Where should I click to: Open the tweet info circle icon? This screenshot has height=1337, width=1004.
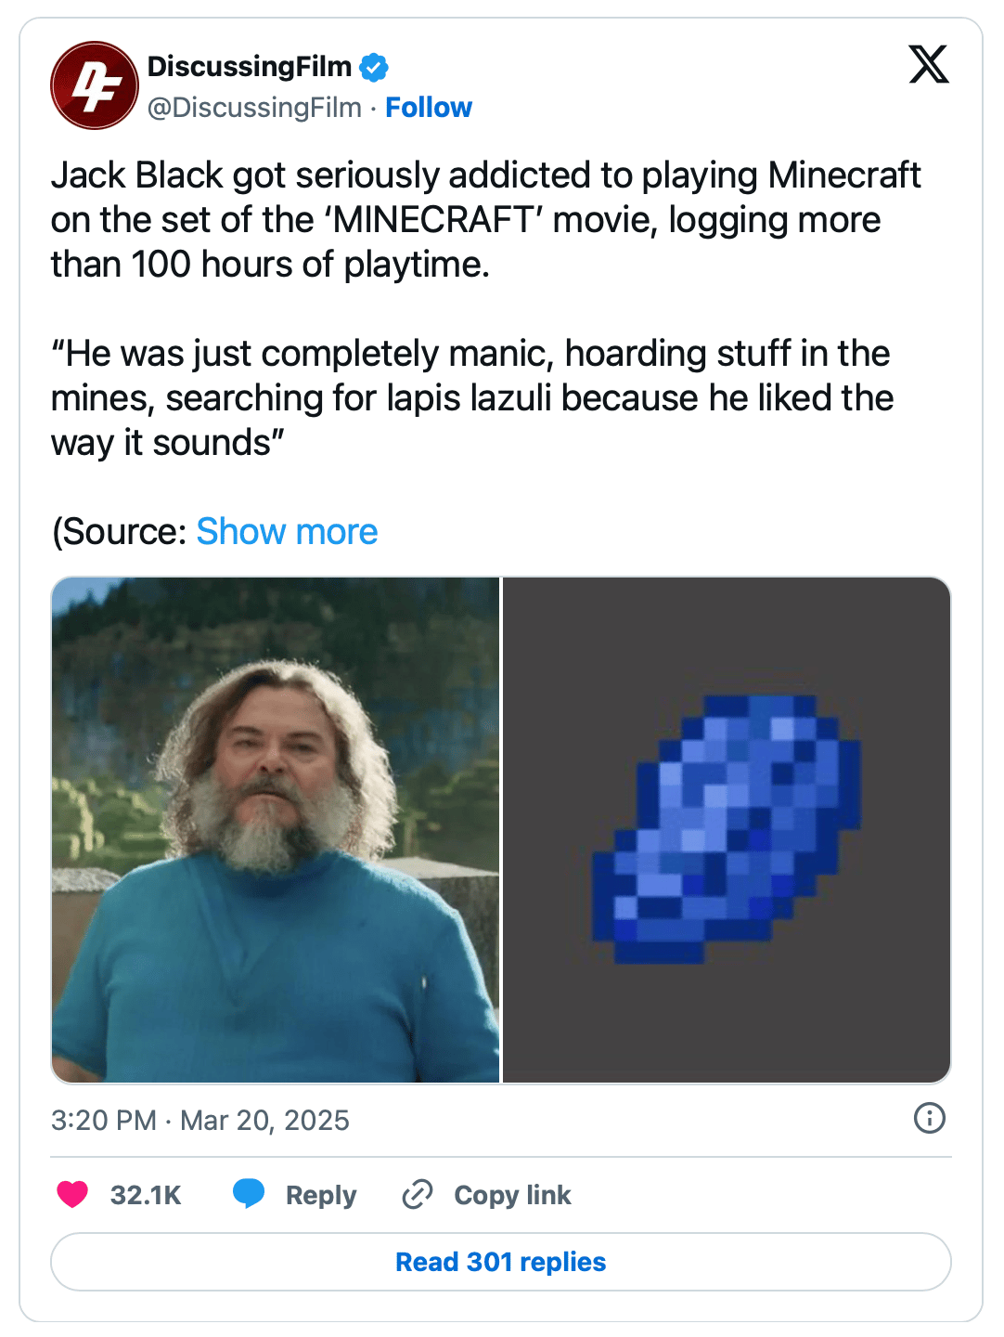pyautogui.click(x=930, y=1118)
